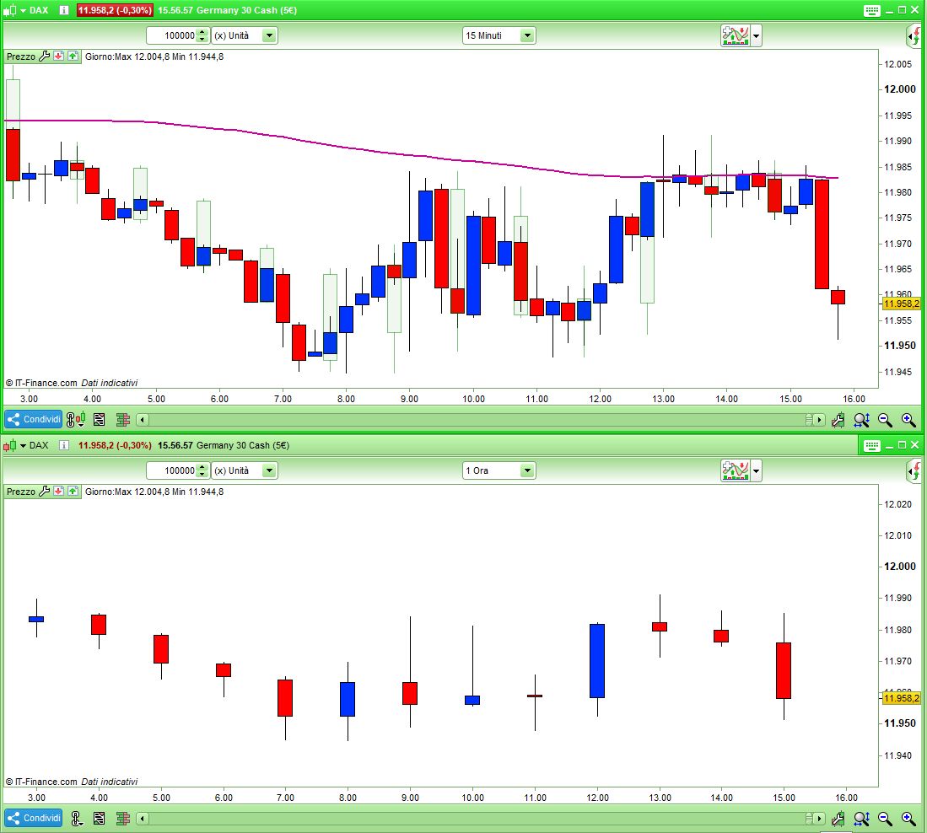This screenshot has height=833, width=927.
Task: Open chart style icon in 15 Minuti window
Action: tap(10, 11)
